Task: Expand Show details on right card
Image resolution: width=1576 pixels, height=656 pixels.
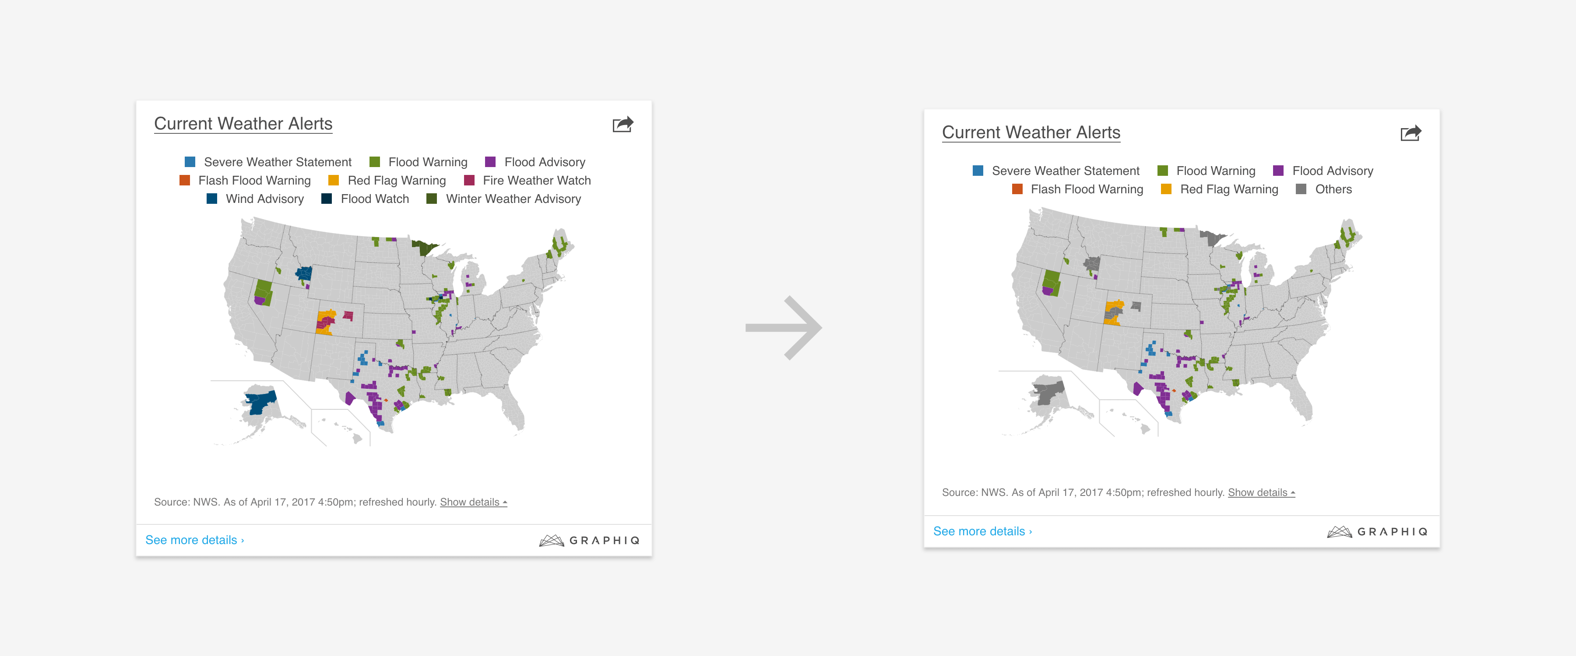Action: point(1261,493)
